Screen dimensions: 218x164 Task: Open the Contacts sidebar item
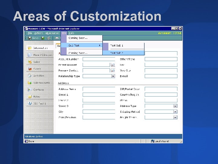40,90
